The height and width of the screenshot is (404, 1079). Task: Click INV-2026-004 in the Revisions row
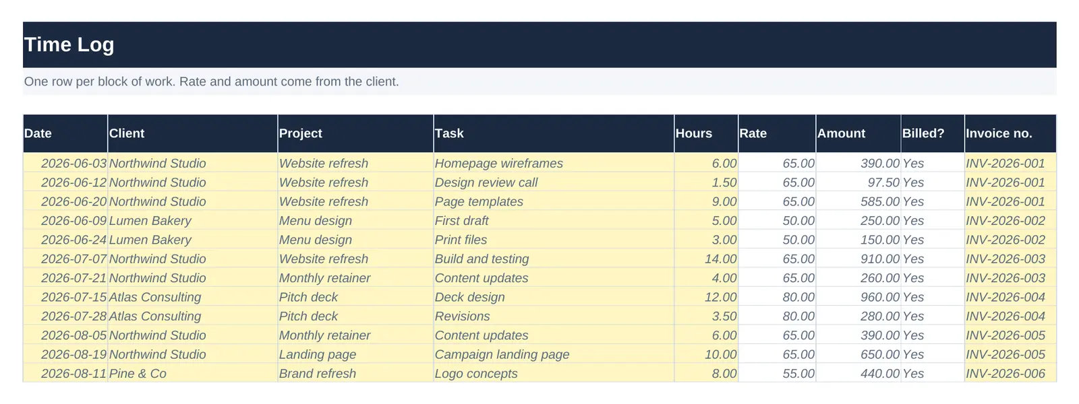pyautogui.click(x=1010, y=316)
